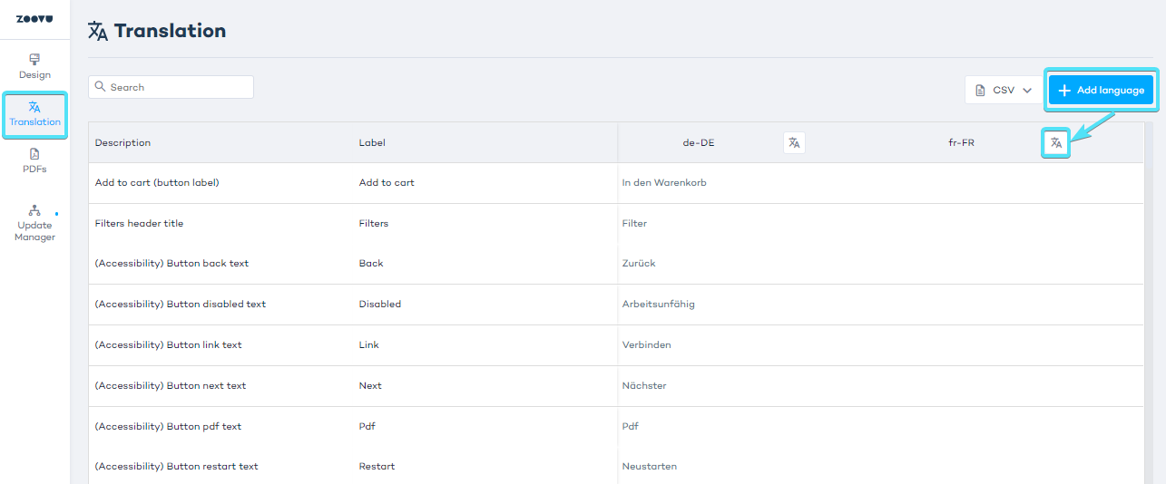Viewport: 1166px width, 484px height.
Task: Click the Zoovu logo
Action: click(34, 19)
